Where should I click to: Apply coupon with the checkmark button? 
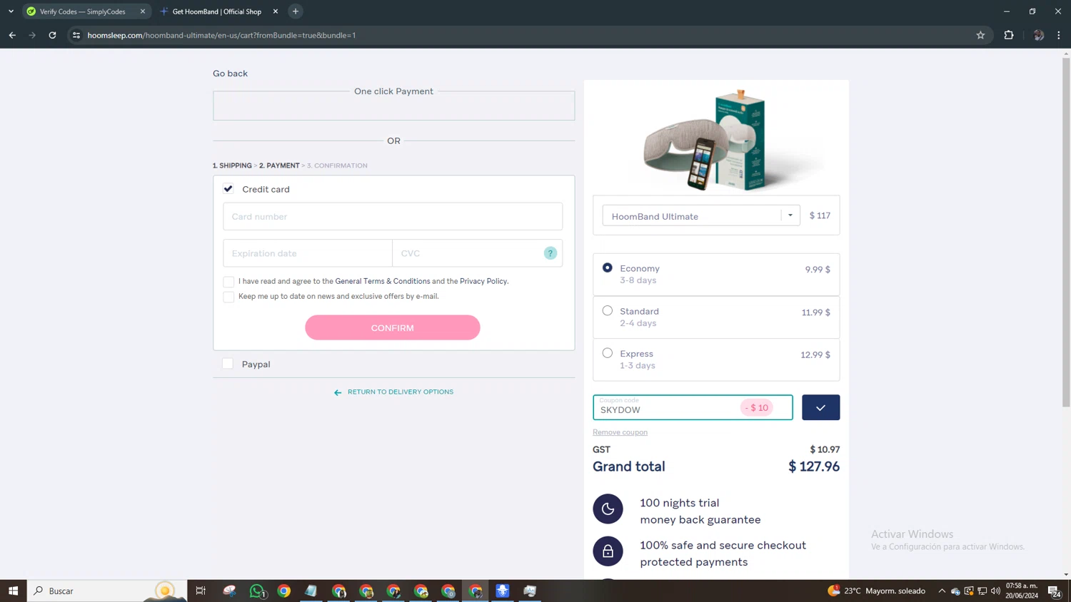[x=821, y=407]
